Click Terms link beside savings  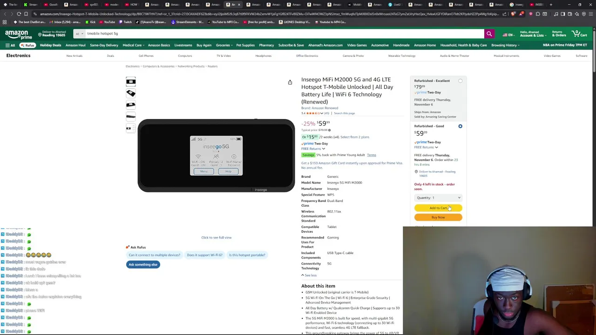point(371,155)
